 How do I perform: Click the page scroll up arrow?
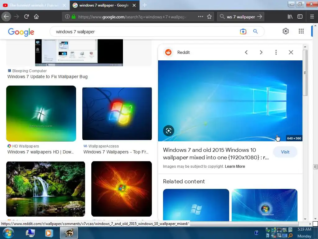(315, 26)
